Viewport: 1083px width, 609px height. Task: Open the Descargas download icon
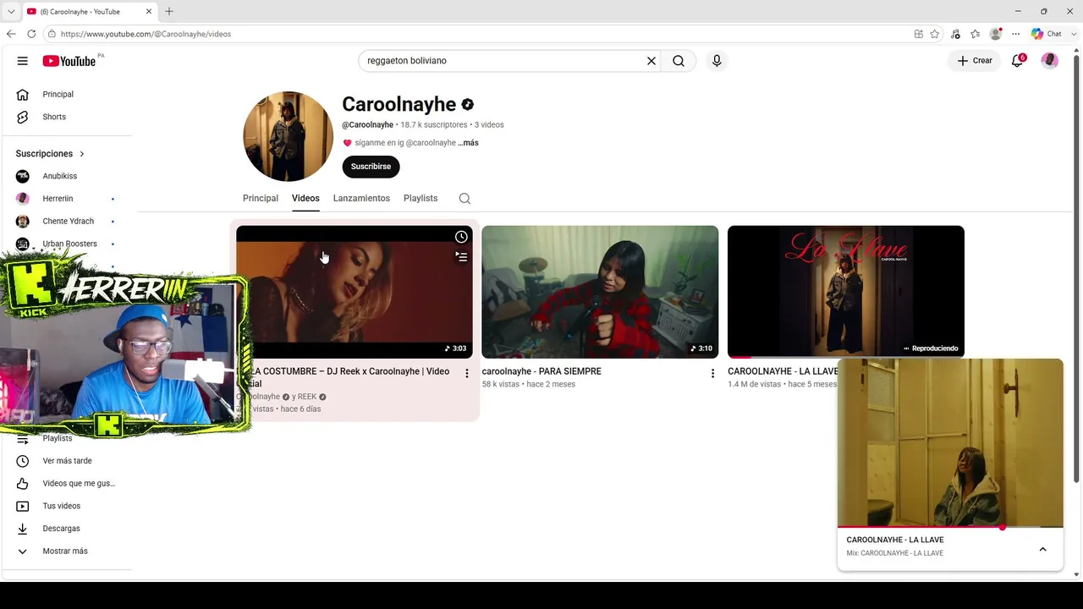(x=23, y=529)
